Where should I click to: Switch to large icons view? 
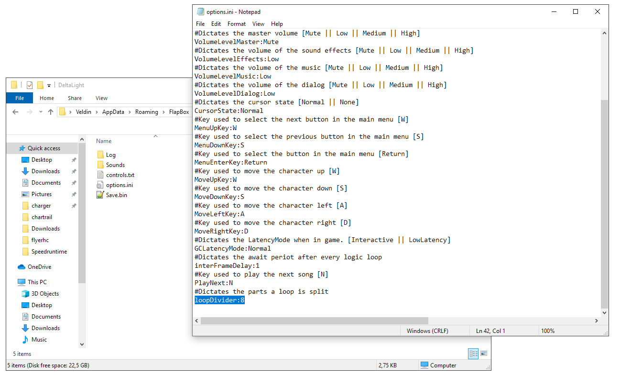[484, 354]
